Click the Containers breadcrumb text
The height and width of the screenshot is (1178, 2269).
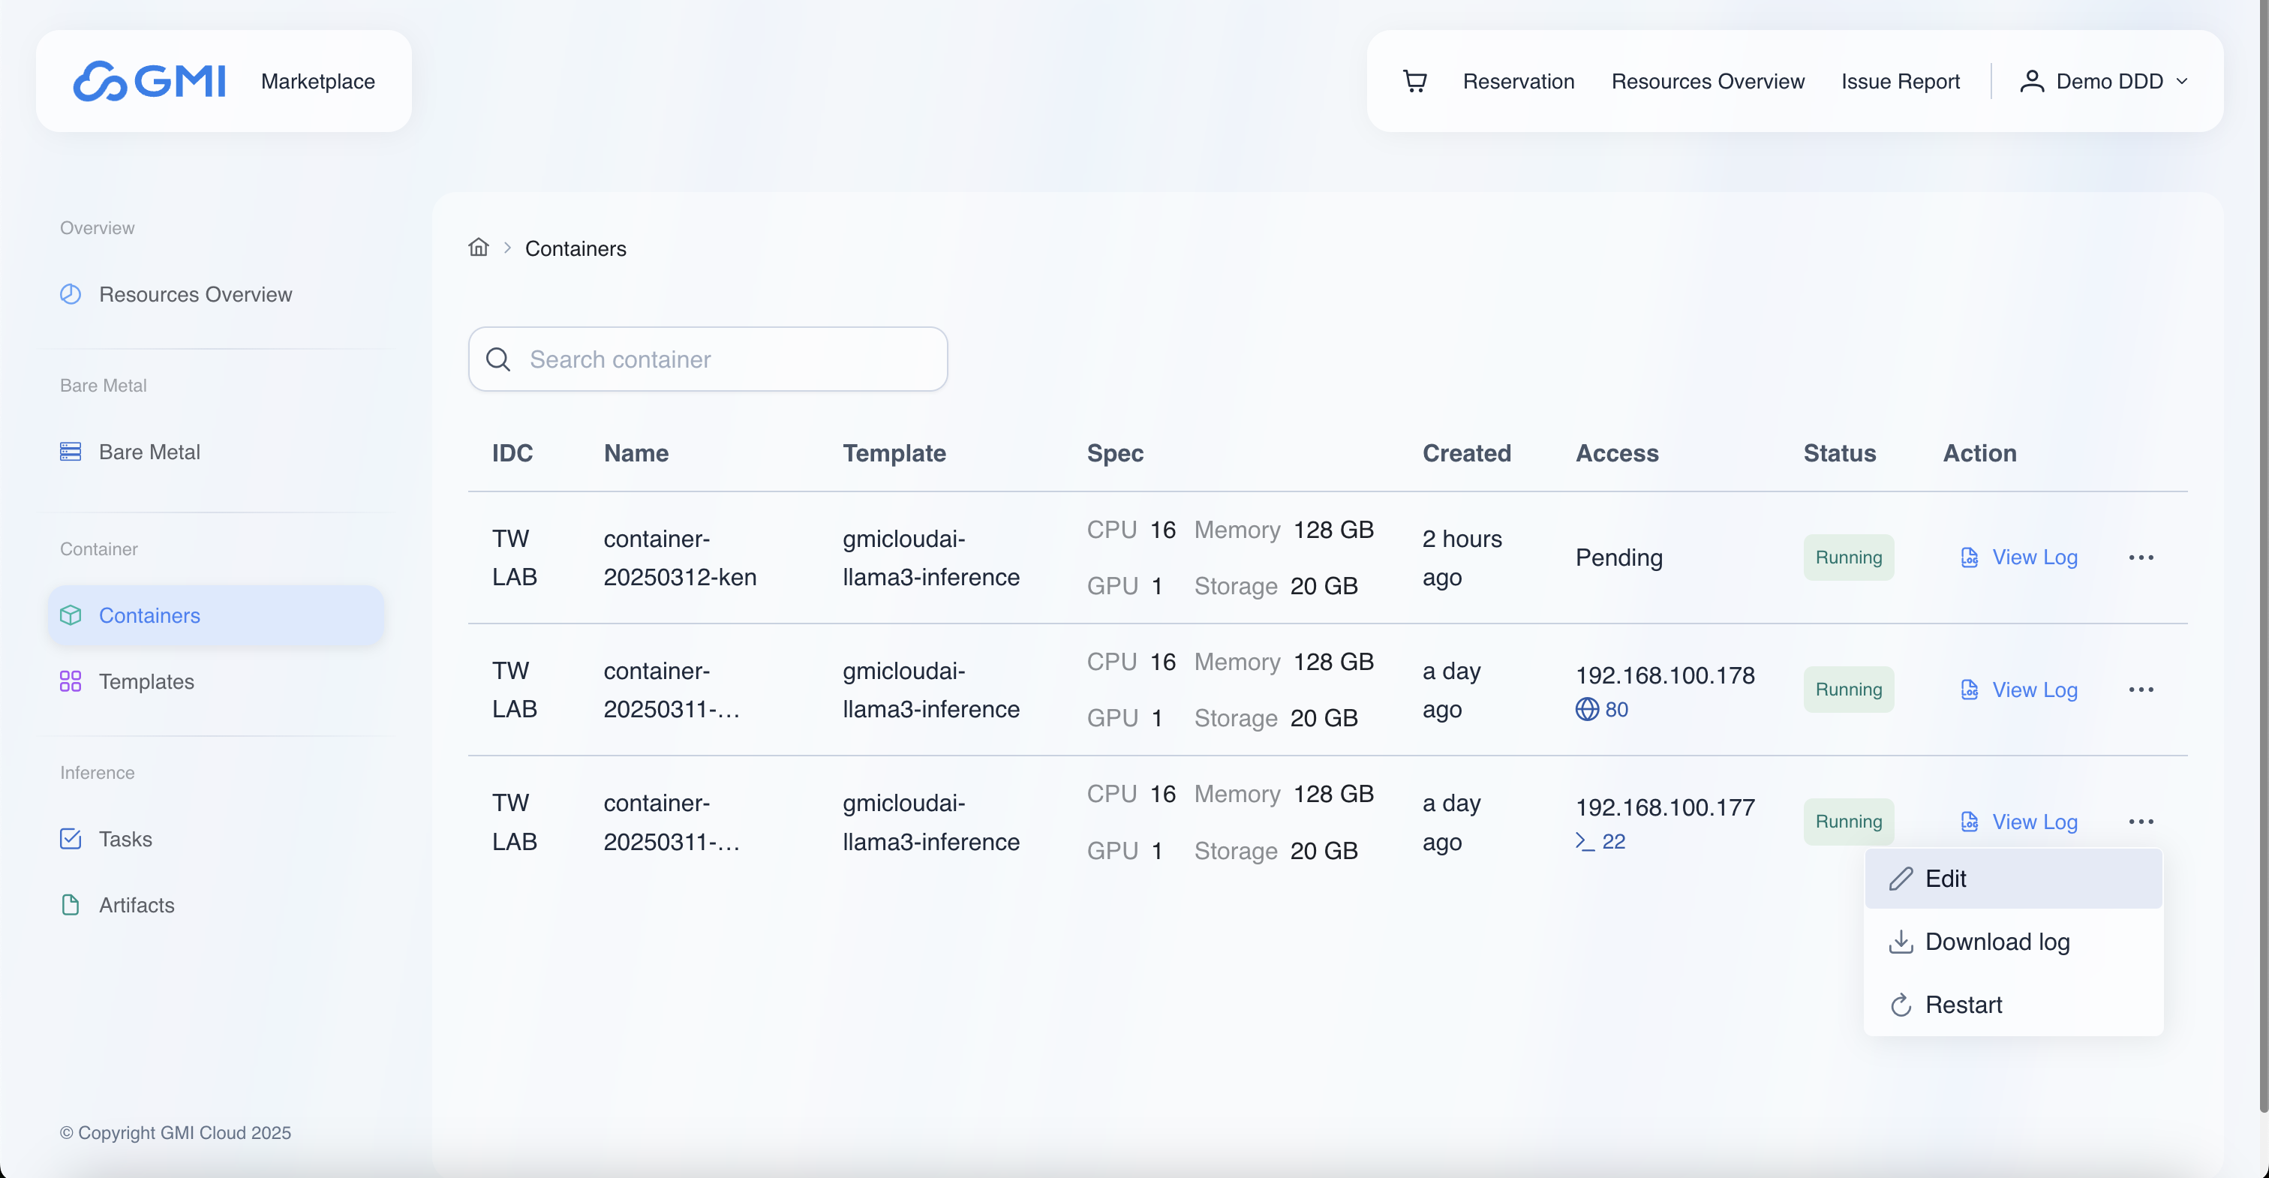[x=576, y=248]
